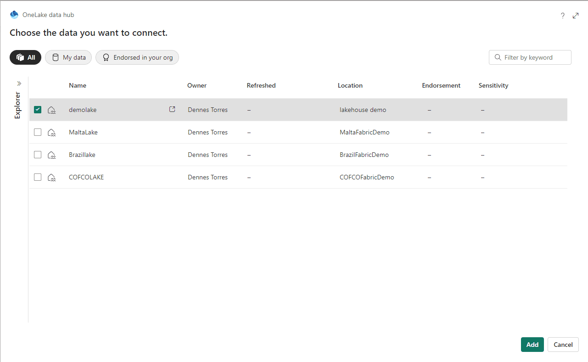This screenshot has height=362, width=588.
Task: Click the expand dialog arrows icon
Action: click(576, 16)
